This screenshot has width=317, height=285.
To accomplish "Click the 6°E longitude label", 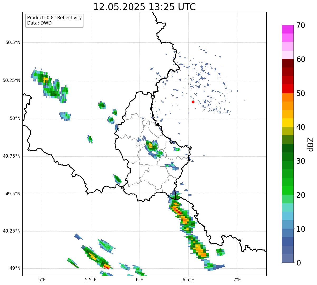I will [140, 280].
